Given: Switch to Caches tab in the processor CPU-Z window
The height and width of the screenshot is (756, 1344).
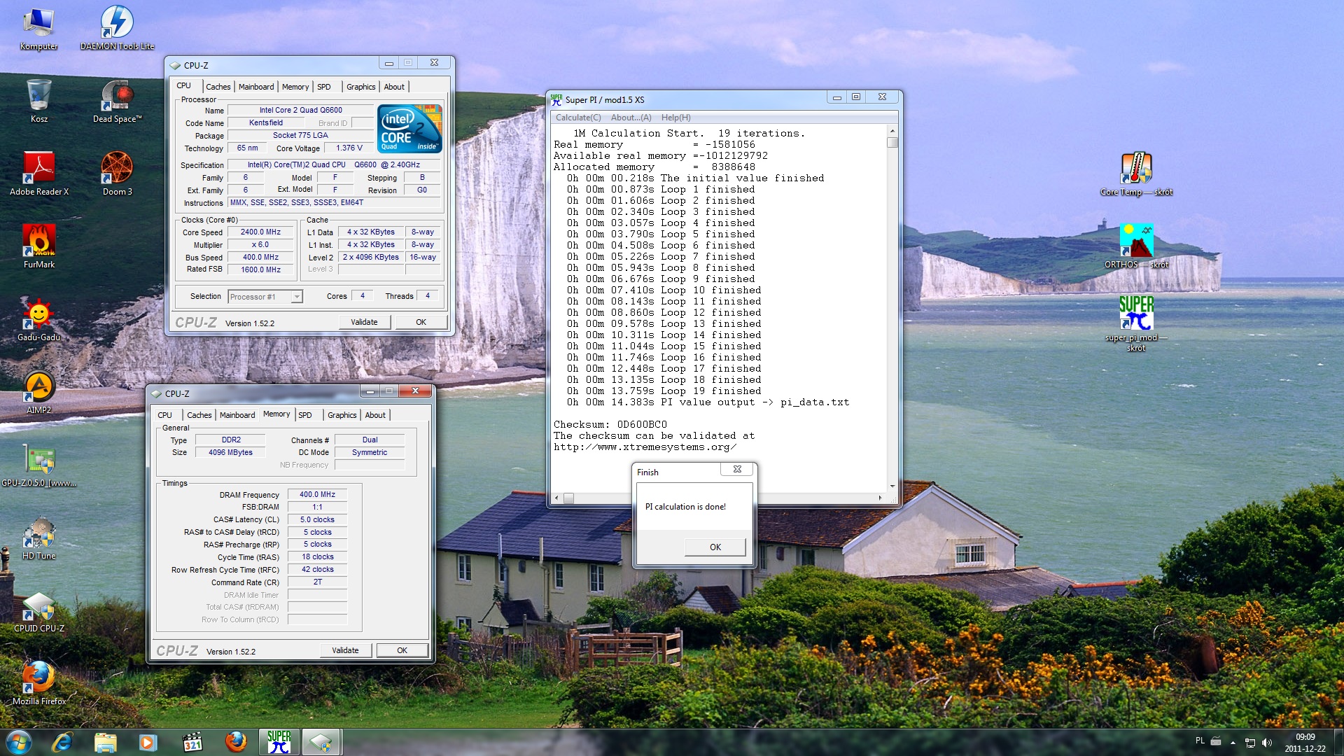Looking at the screenshot, I should click(x=218, y=87).
